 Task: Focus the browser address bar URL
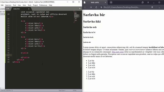pos(121,7)
